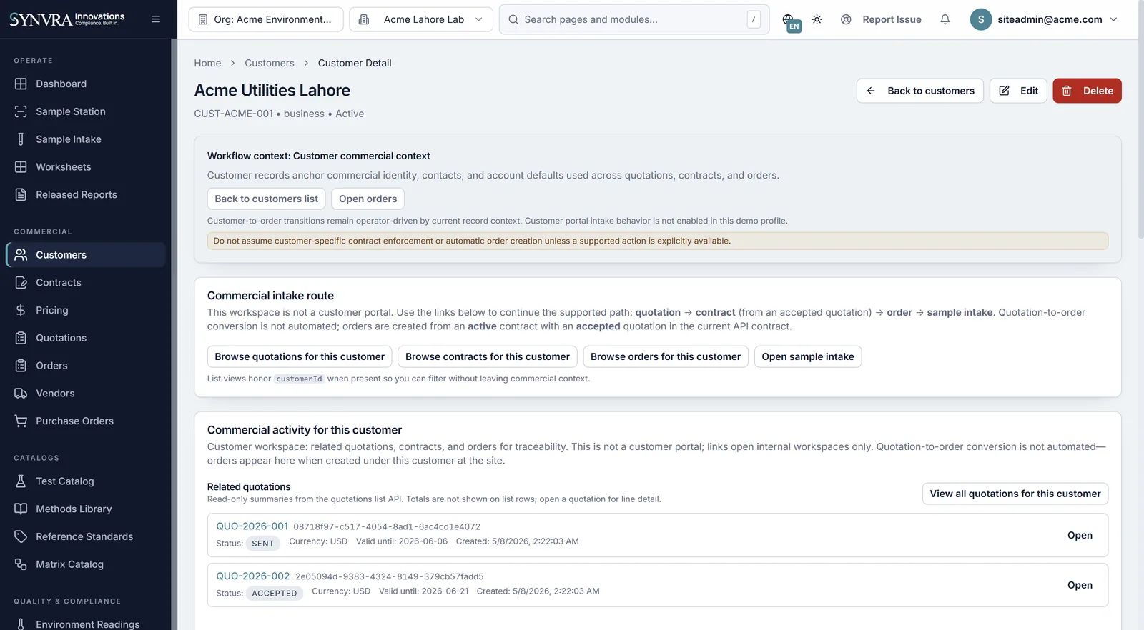This screenshot has height=630, width=1144.
Task: Open quotation QUO-2026-001 link
Action: click(252, 526)
